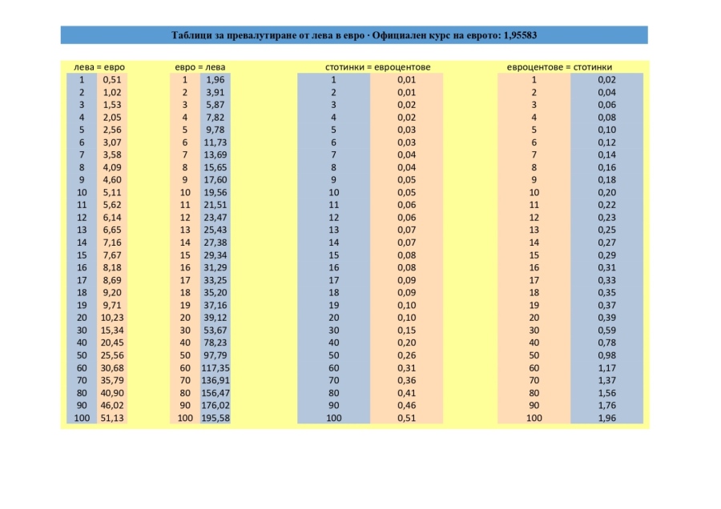Select the 117,35 cell for 60 euro

[215, 367]
